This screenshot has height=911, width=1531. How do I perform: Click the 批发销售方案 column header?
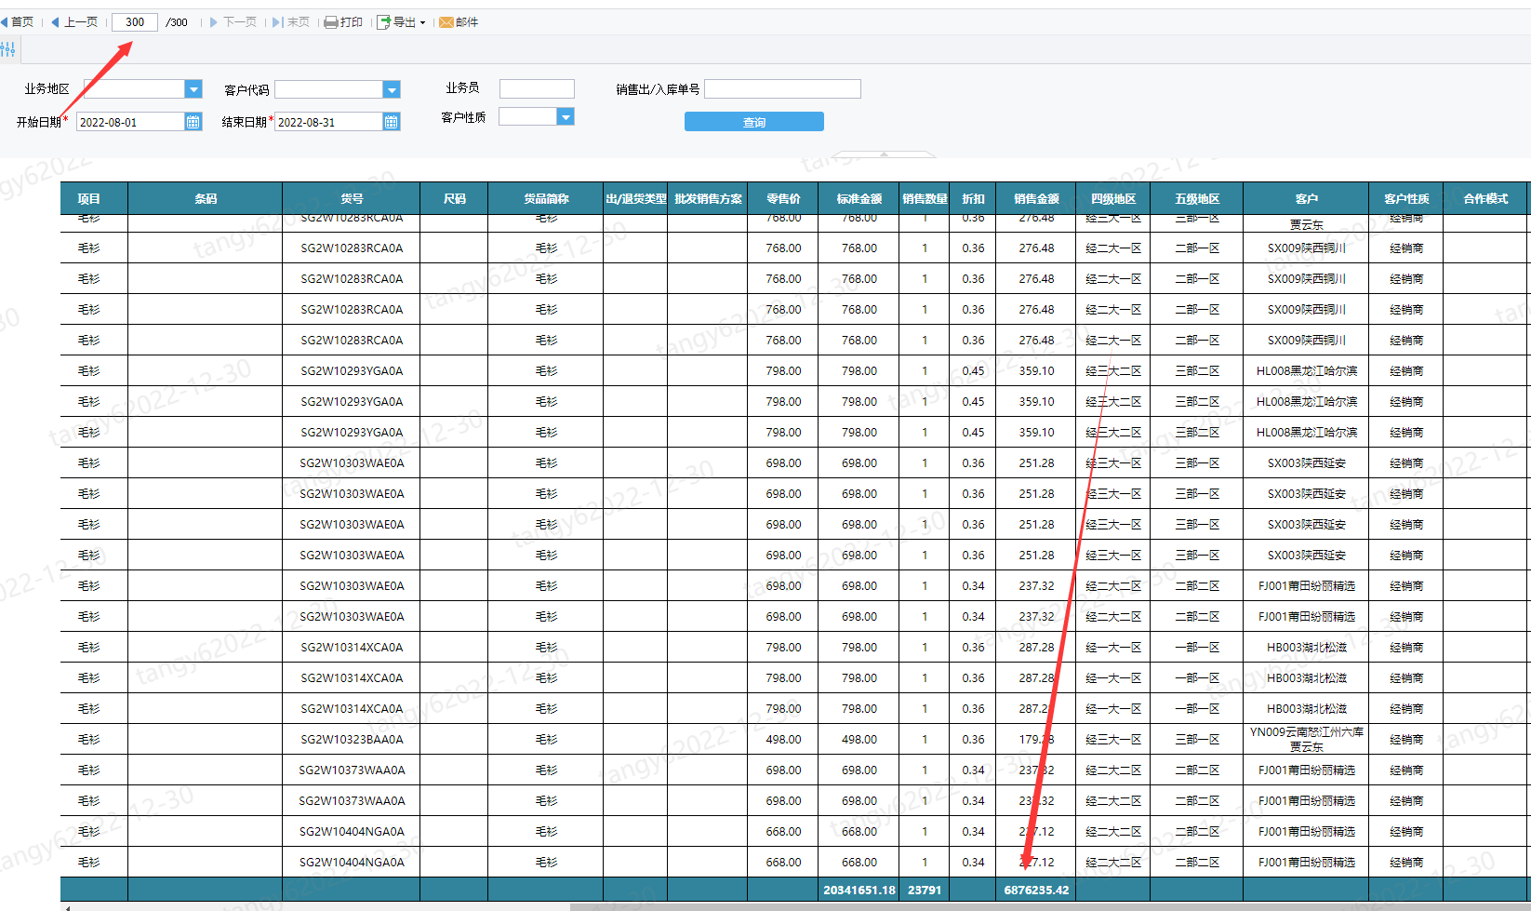(x=708, y=198)
